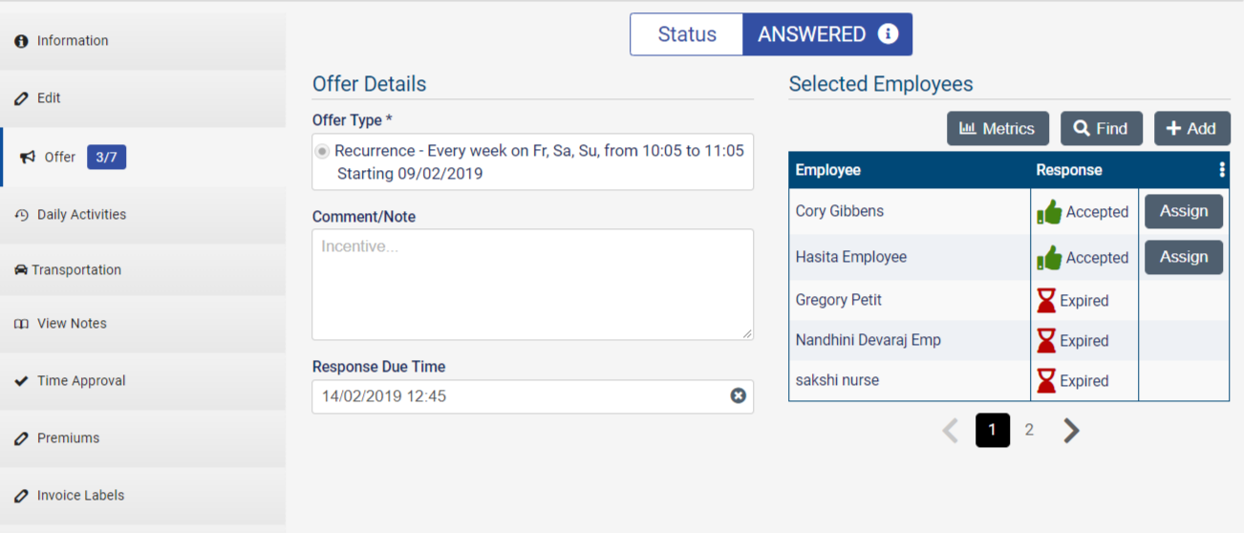Screen dimensions: 1244x533
Task: Click the green thumbs-up for Cory Gibbens
Action: pos(1049,212)
